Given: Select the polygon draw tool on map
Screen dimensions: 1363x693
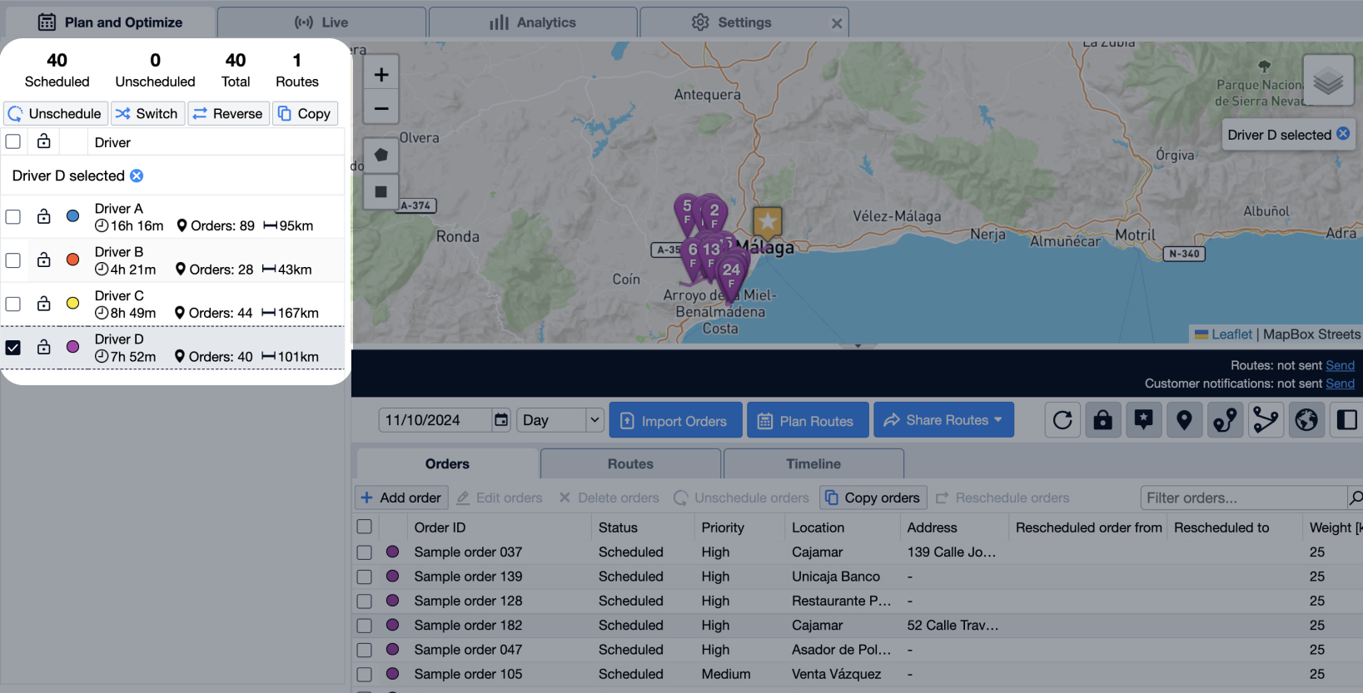Looking at the screenshot, I should click(x=381, y=155).
